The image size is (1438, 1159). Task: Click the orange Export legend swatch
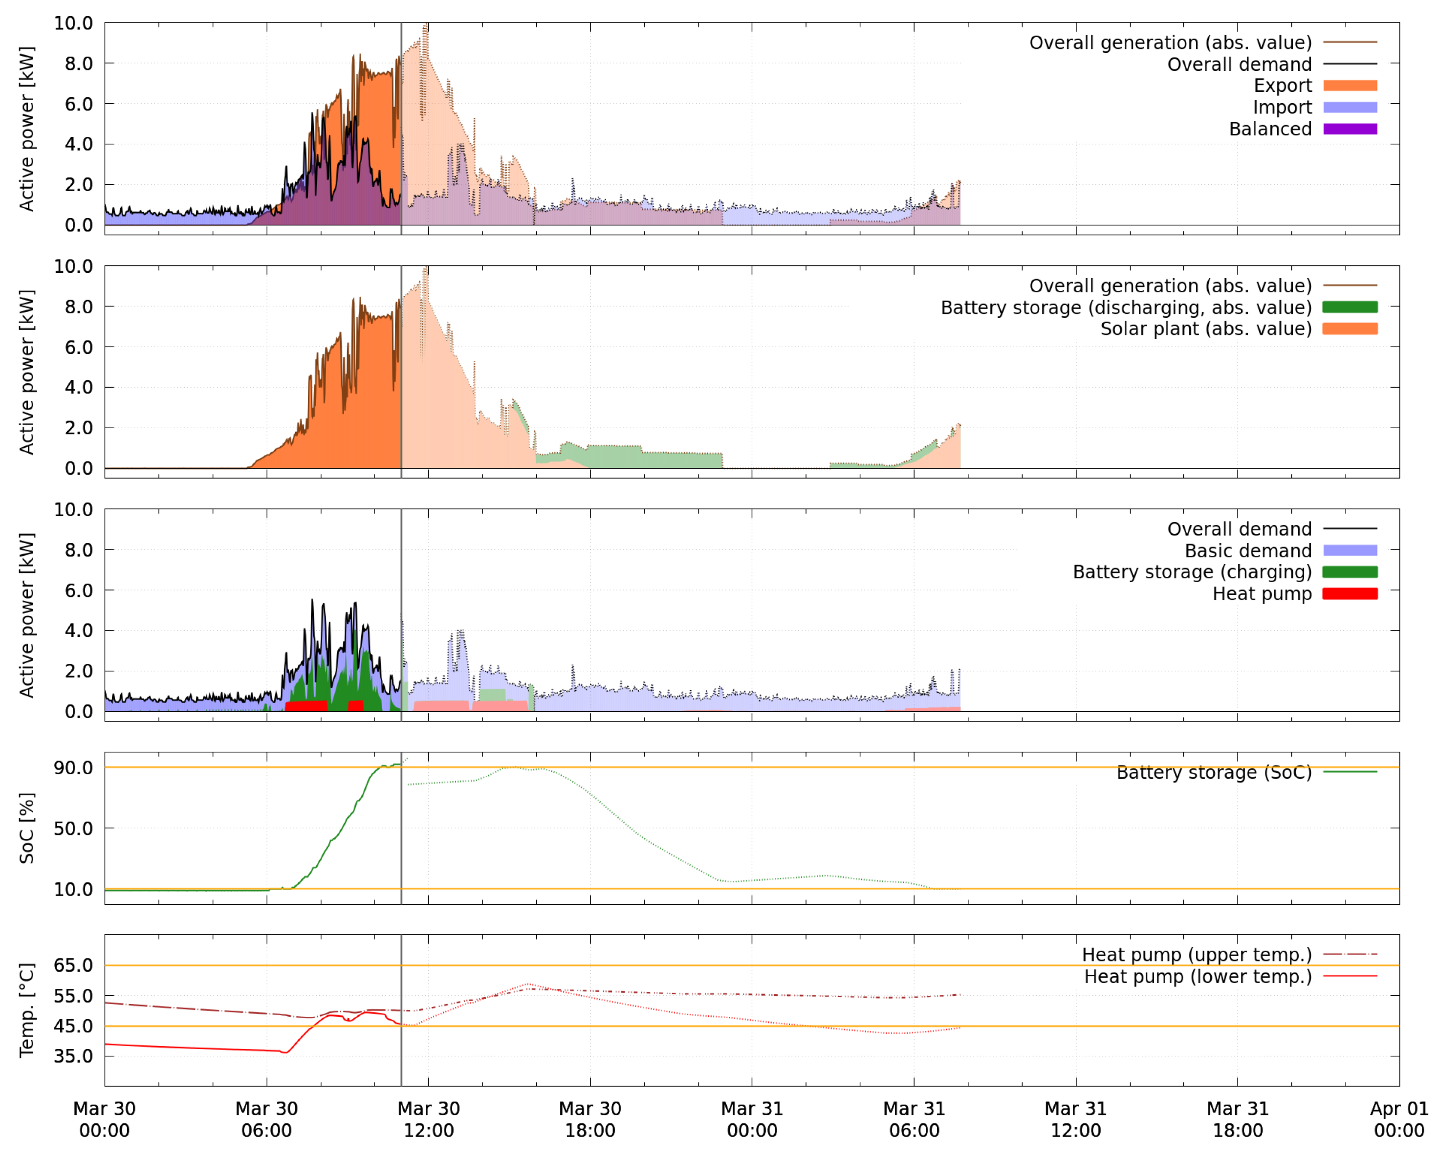point(1349,86)
